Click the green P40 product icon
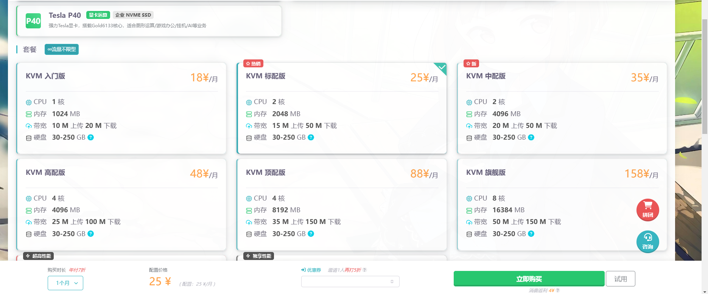 33,21
